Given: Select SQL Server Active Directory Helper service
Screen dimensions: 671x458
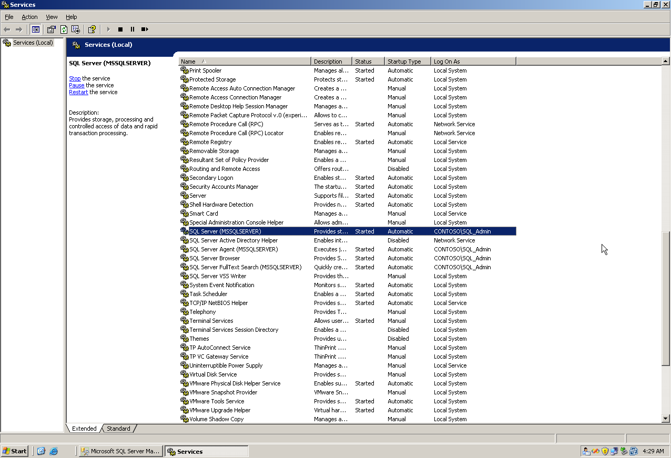Looking at the screenshot, I should [x=233, y=240].
